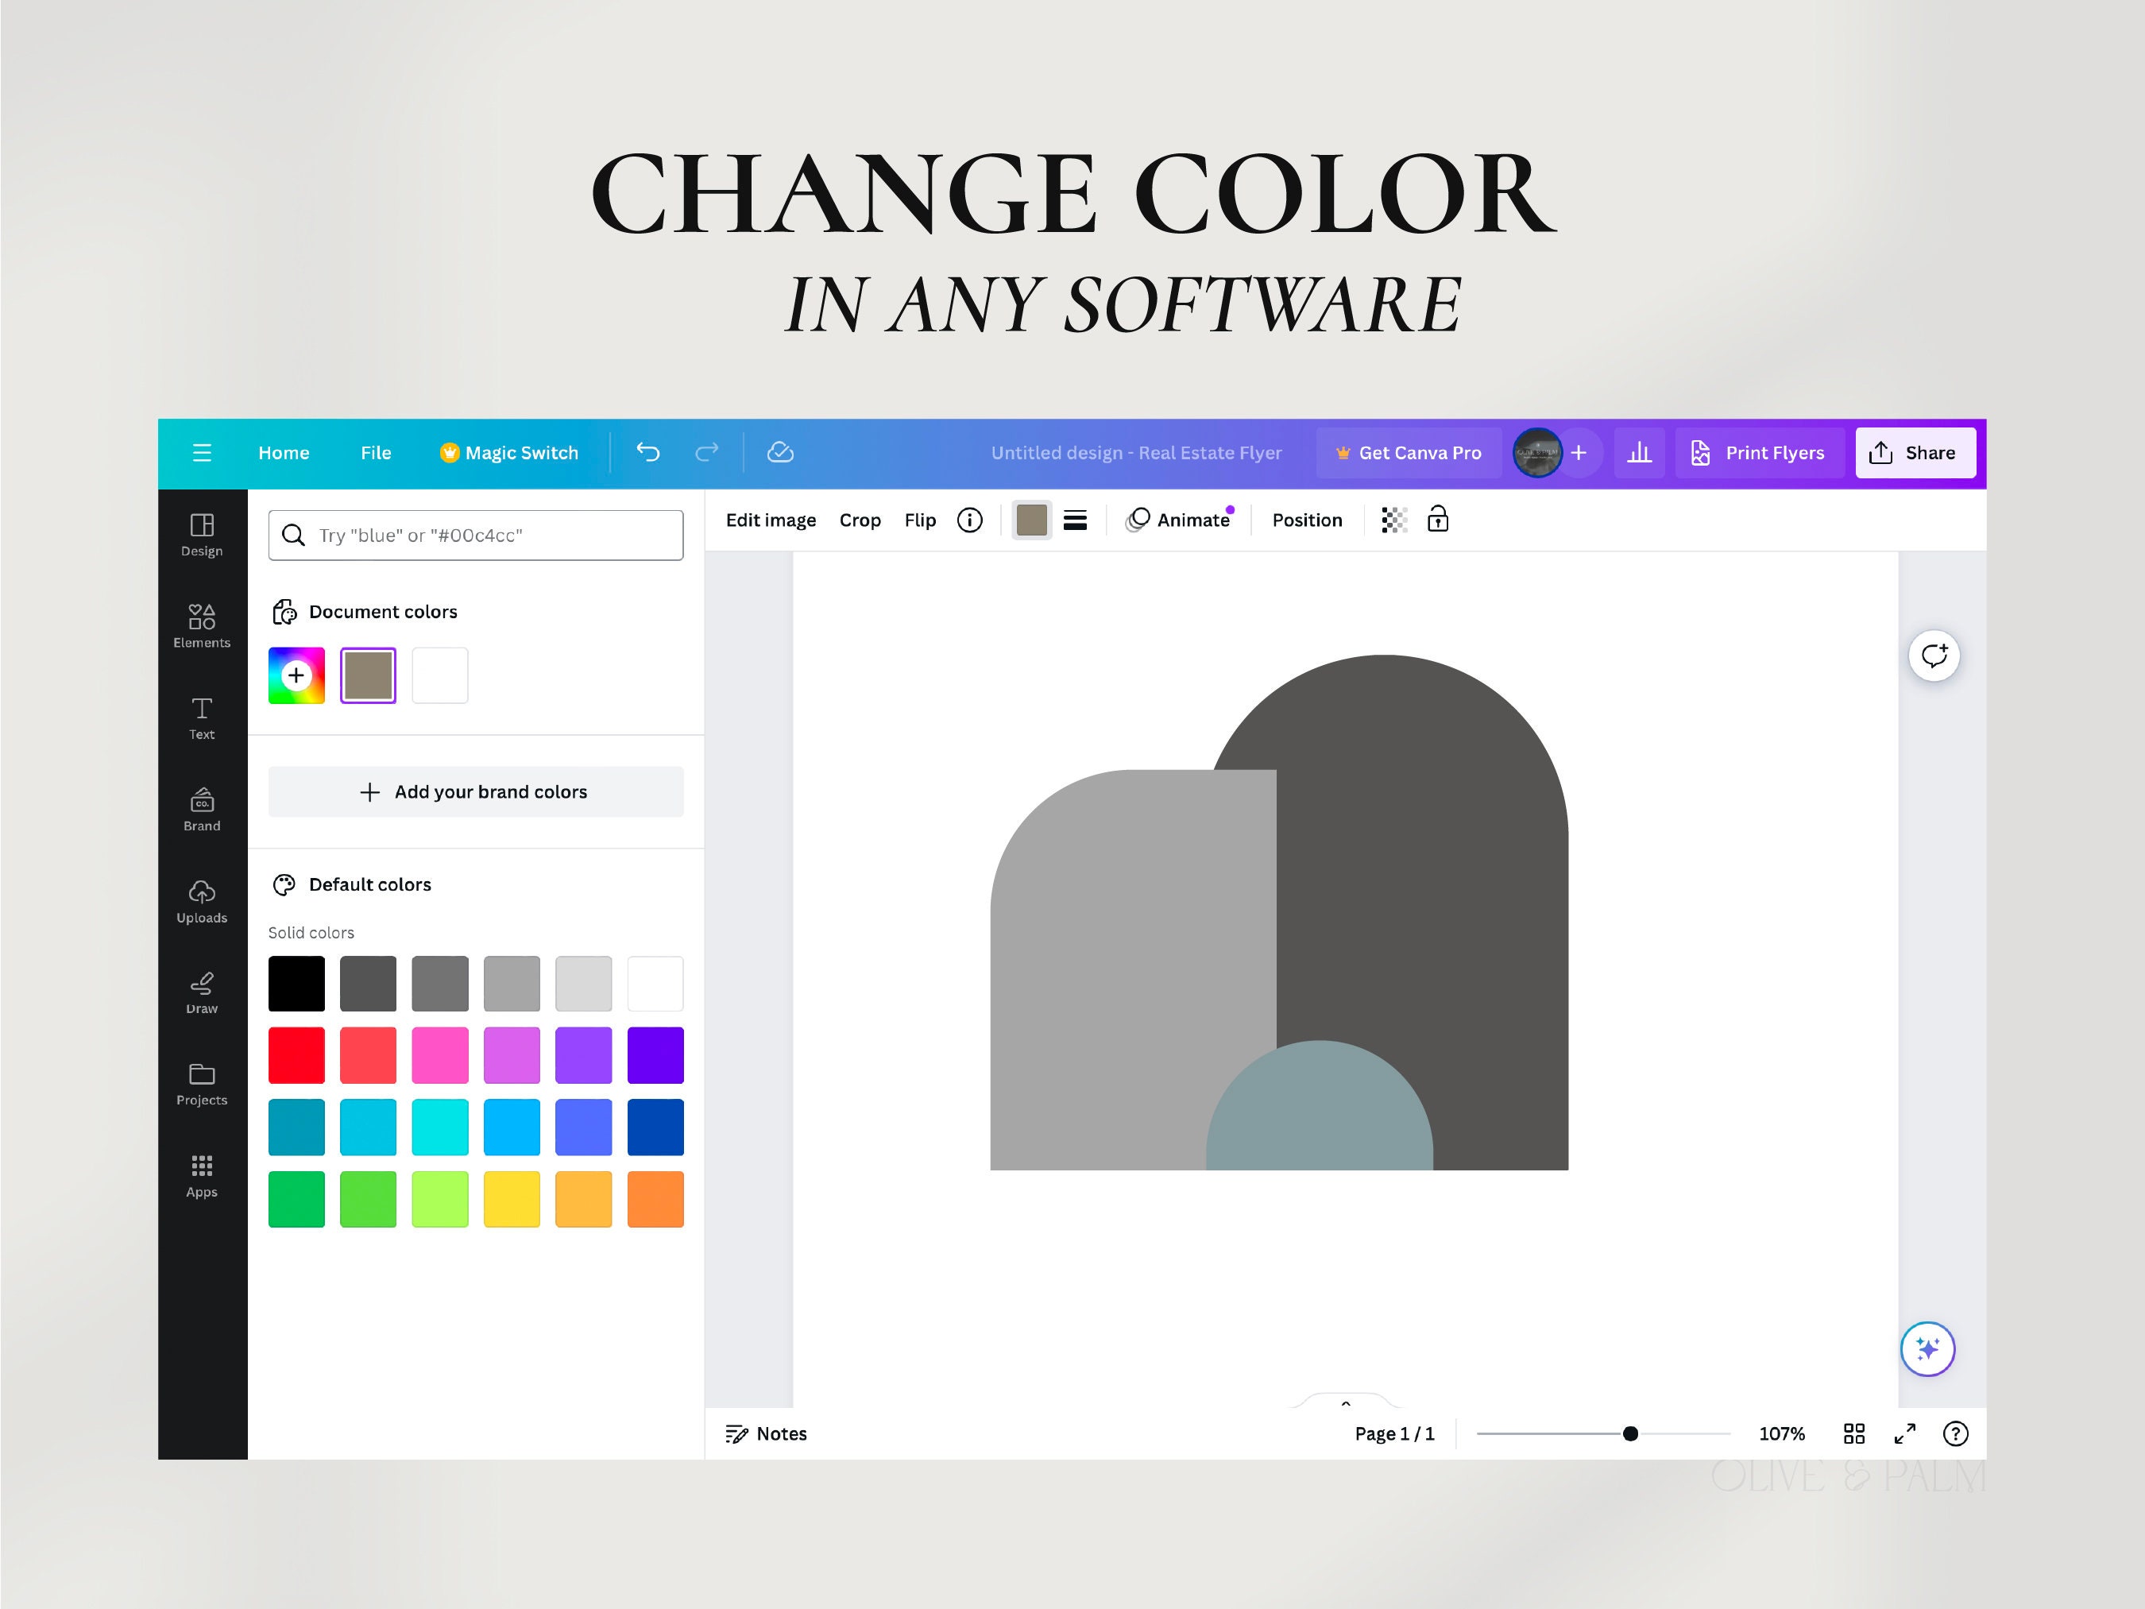Open the Projects panel

pyautogui.click(x=201, y=1083)
